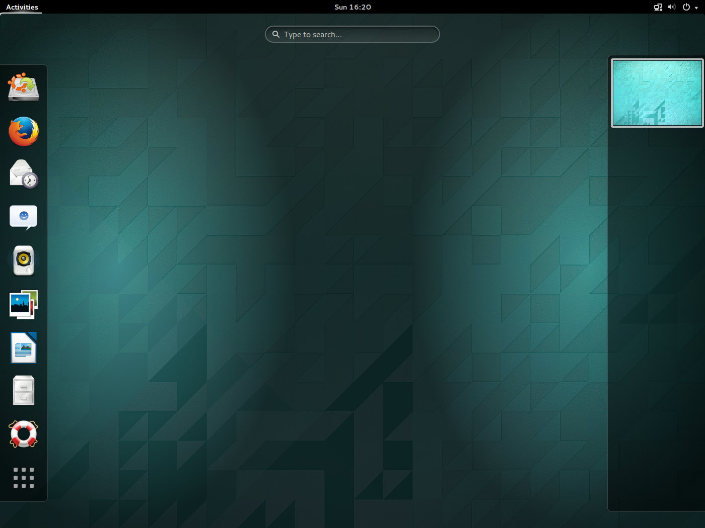Image resolution: width=705 pixels, height=528 pixels.
Task: Open the Sun 16:20 clock menu
Action: click(352, 7)
